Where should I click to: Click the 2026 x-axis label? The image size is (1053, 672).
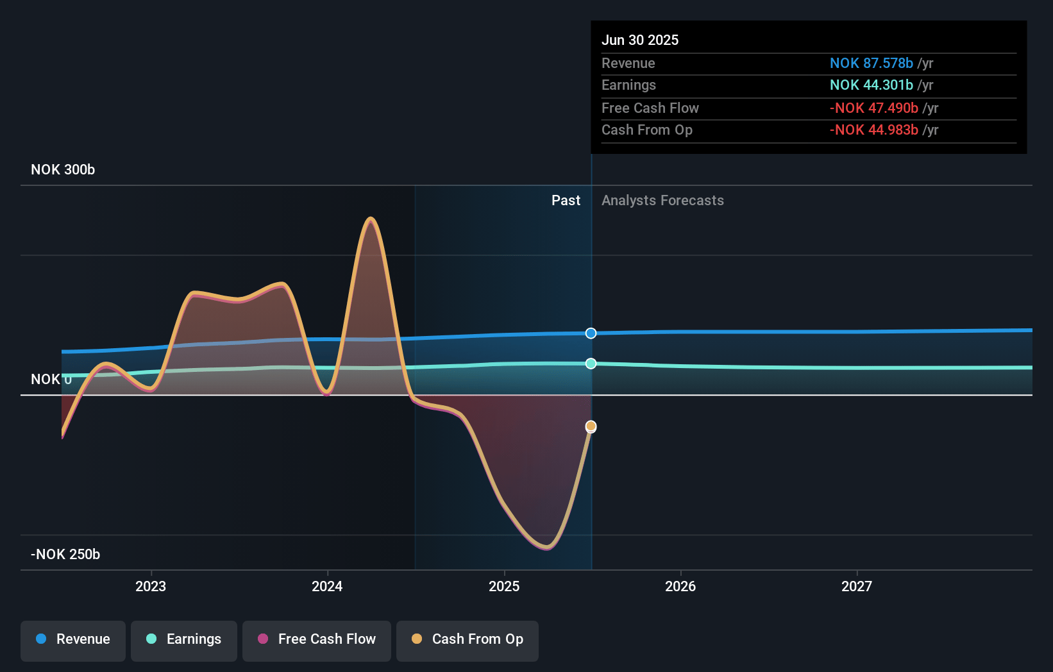pos(680,586)
